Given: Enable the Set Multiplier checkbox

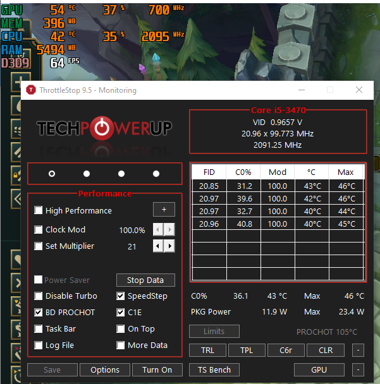Looking at the screenshot, I should click(x=38, y=246).
